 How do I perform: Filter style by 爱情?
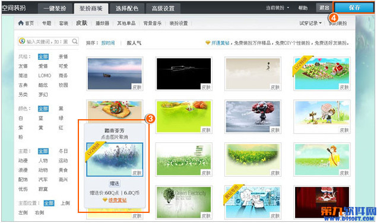point(43,66)
